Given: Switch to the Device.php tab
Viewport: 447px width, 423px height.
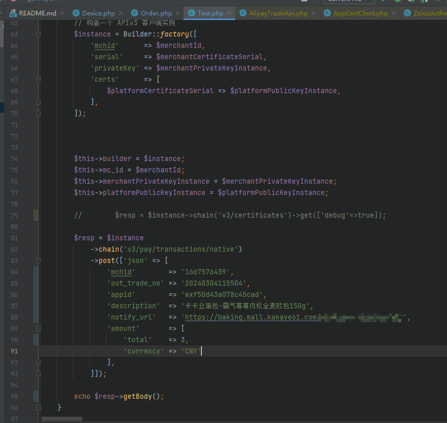Looking at the screenshot, I should pos(94,13).
